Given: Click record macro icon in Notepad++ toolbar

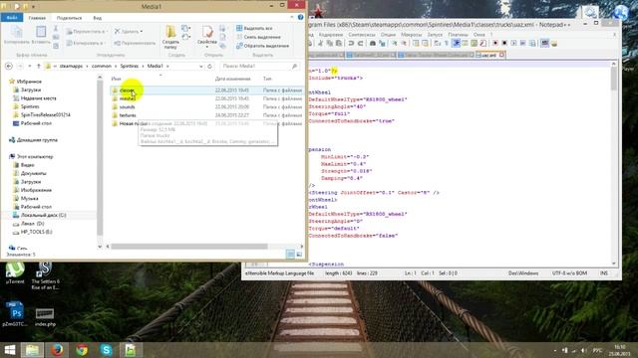Looking at the screenshot, I should (x=495, y=44).
